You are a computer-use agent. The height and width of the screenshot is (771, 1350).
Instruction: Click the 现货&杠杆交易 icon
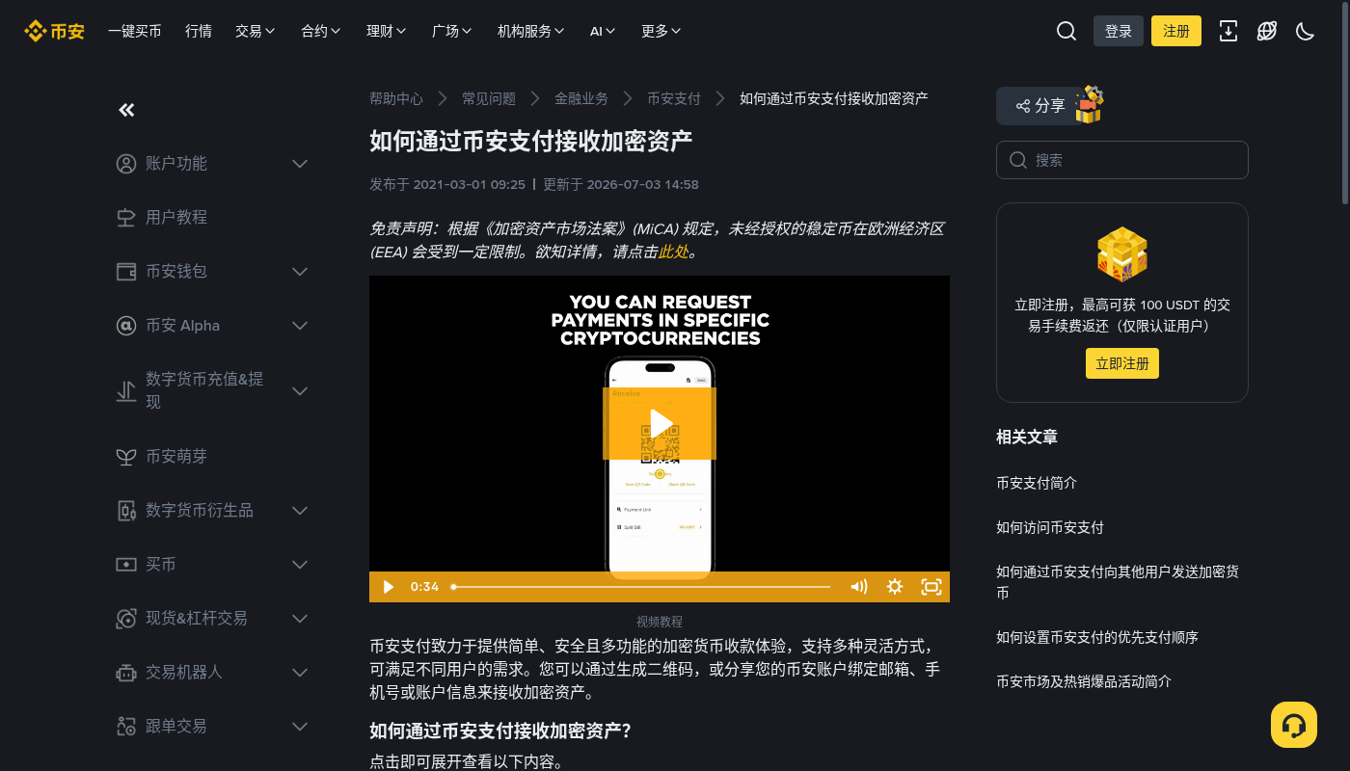[x=126, y=619]
